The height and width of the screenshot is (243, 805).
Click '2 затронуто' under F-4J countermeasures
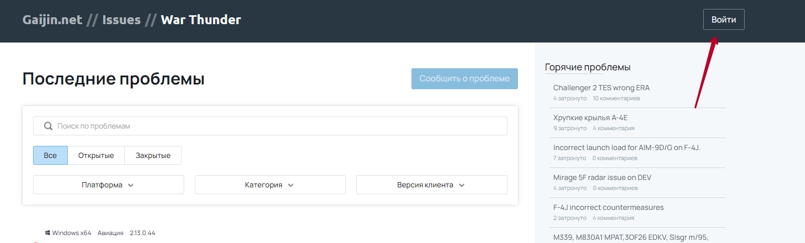tap(569, 218)
